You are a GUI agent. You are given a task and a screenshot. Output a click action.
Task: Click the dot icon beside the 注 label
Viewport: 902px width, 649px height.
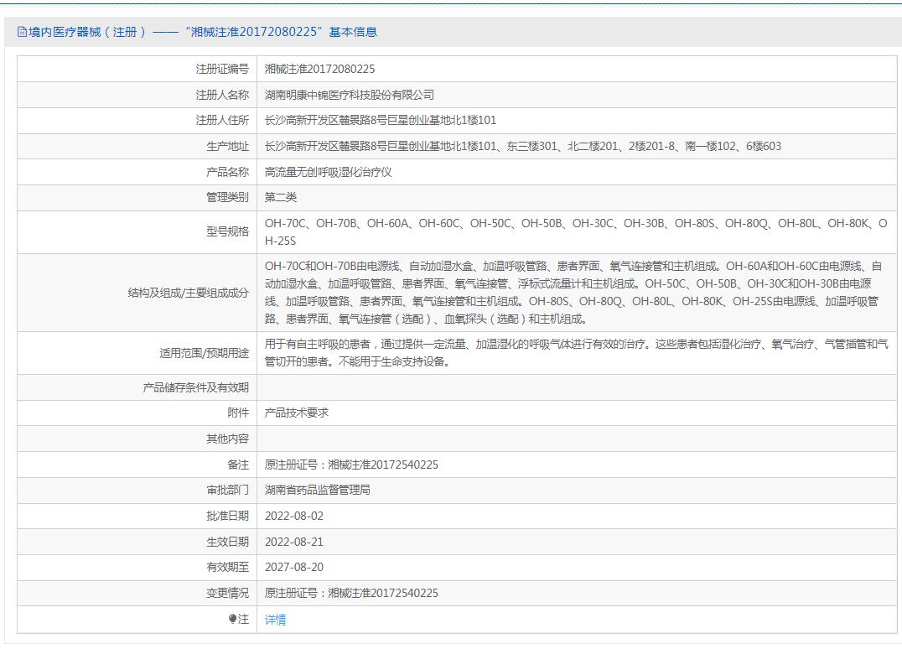[x=233, y=619]
